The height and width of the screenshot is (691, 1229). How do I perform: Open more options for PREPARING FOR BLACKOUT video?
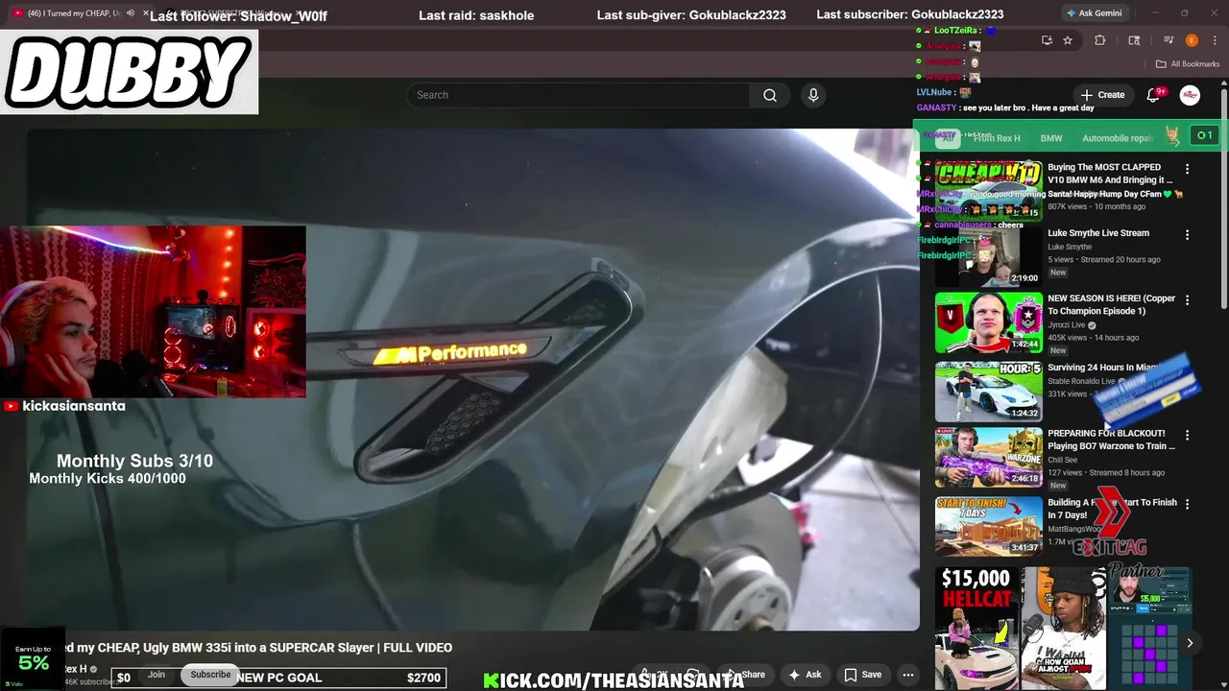1187,436
